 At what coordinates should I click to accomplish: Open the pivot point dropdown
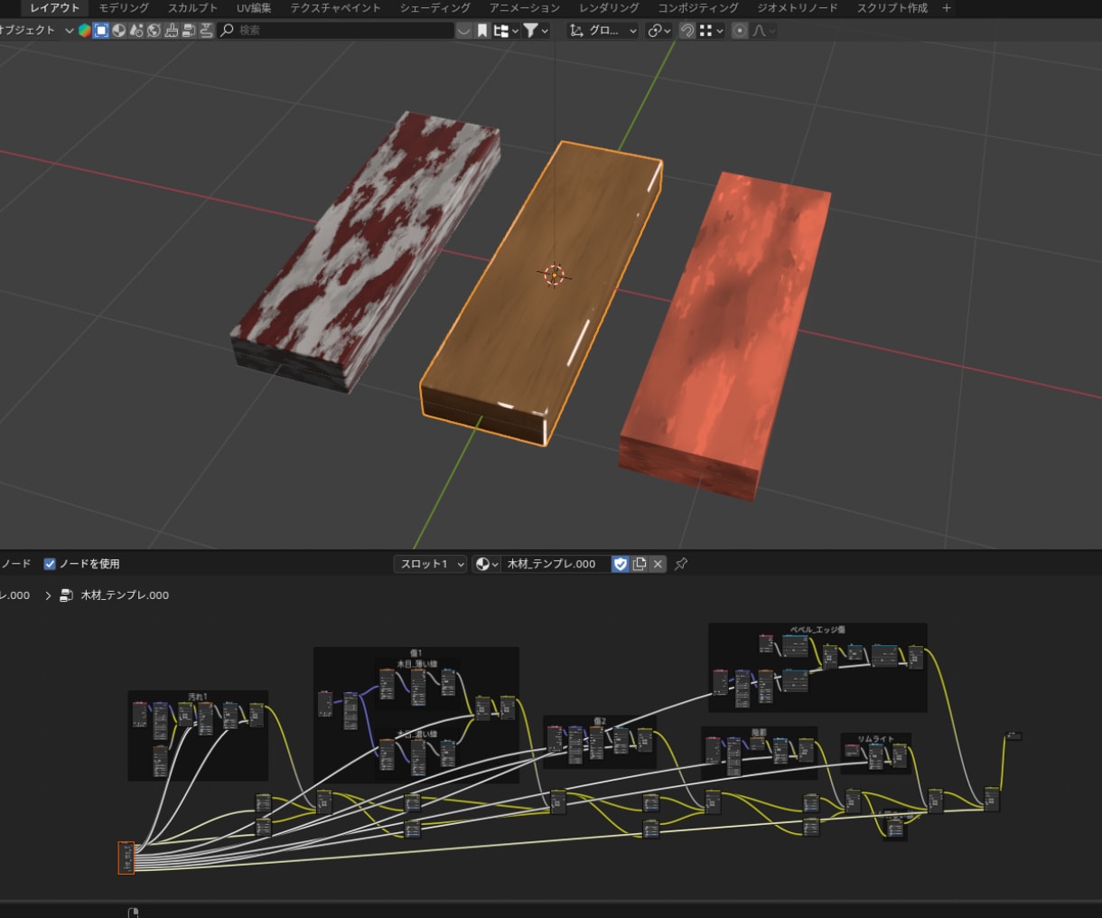tap(659, 31)
